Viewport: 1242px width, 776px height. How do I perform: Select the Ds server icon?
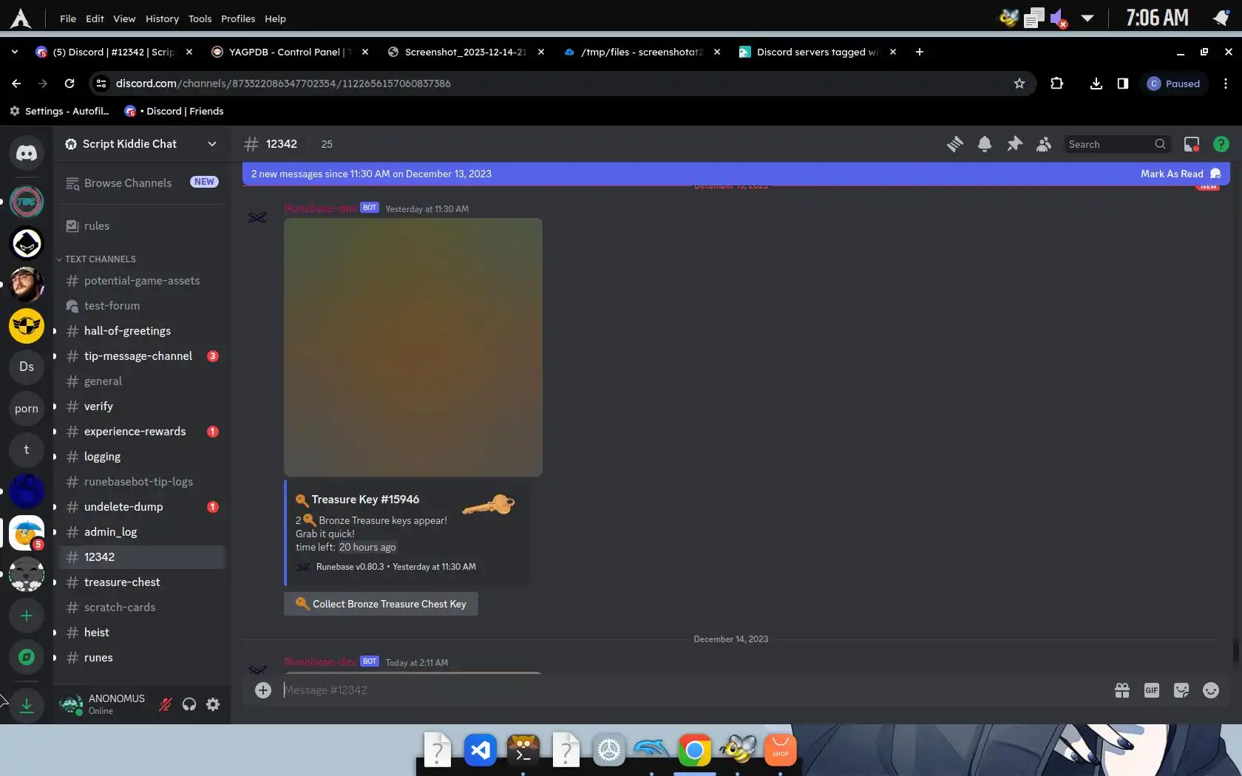(x=27, y=367)
